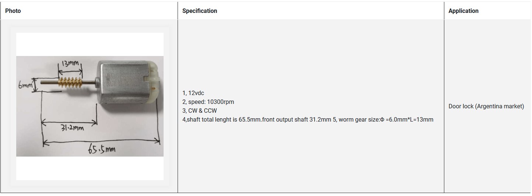
Task: Open the motor product photo
Action: click(x=90, y=106)
